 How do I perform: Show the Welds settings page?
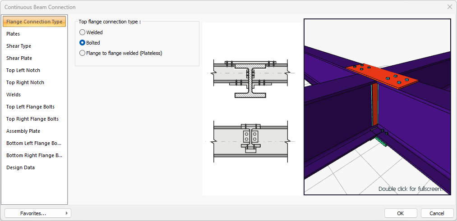pos(14,95)
